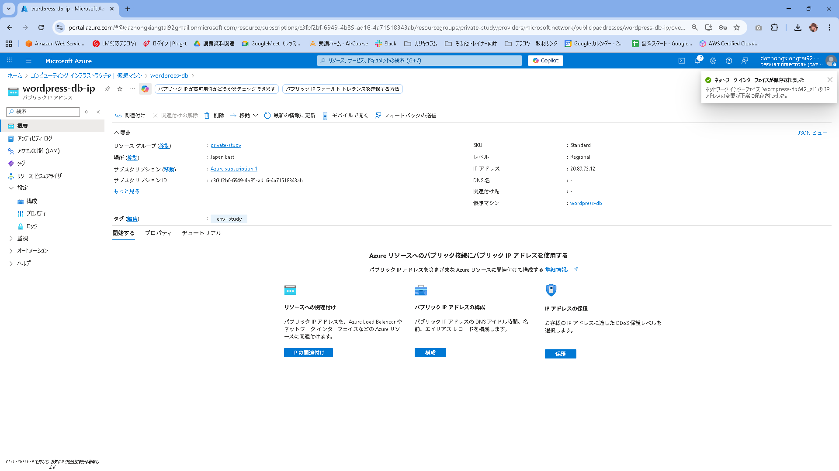Pin wordpress-db-ip to dashboard
Viewport: 839px width, 471px height.
(107, 89)
